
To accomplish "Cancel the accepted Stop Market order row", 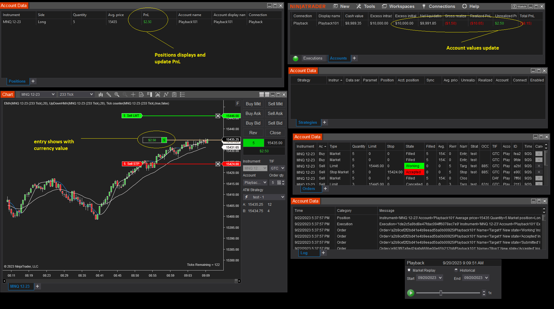I will pyautogui.click(x=539, y=172).
